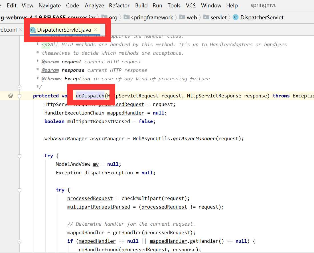Switch to the web.xml editor tab
This screenshot has height=253, width=314.
[8, 30]
